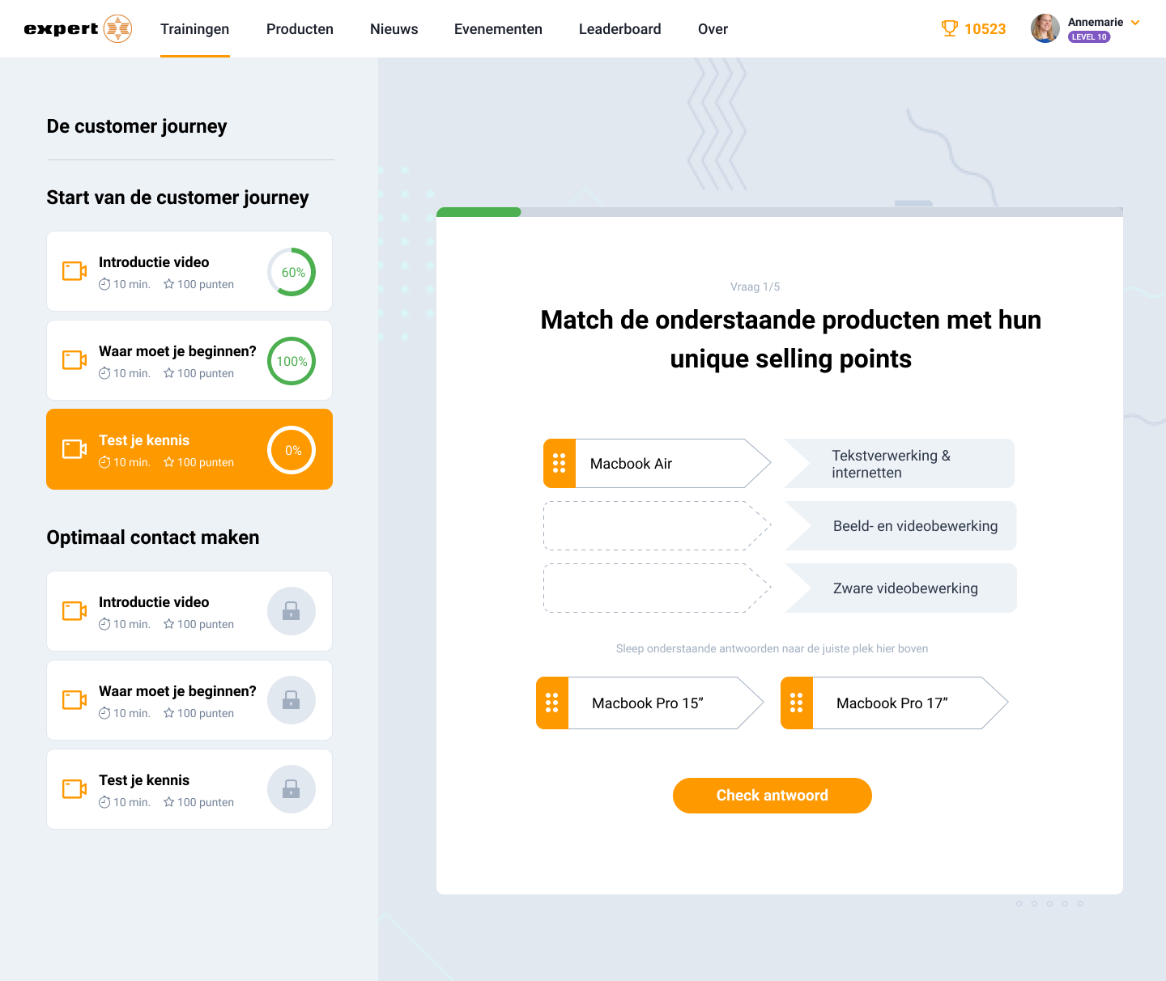
Task: Grab the drag handle on Macbook Air
Action: [560, 463]
